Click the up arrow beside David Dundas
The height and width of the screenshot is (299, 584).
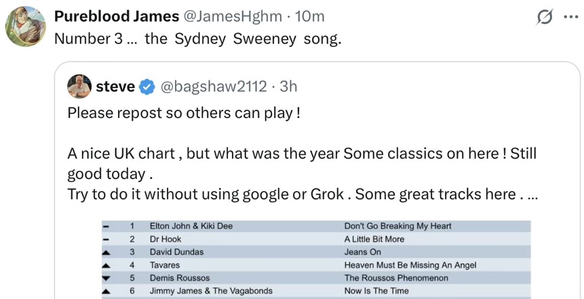point(106,253)
